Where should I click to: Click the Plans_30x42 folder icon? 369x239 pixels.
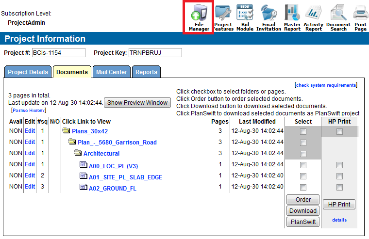(67, 130)
